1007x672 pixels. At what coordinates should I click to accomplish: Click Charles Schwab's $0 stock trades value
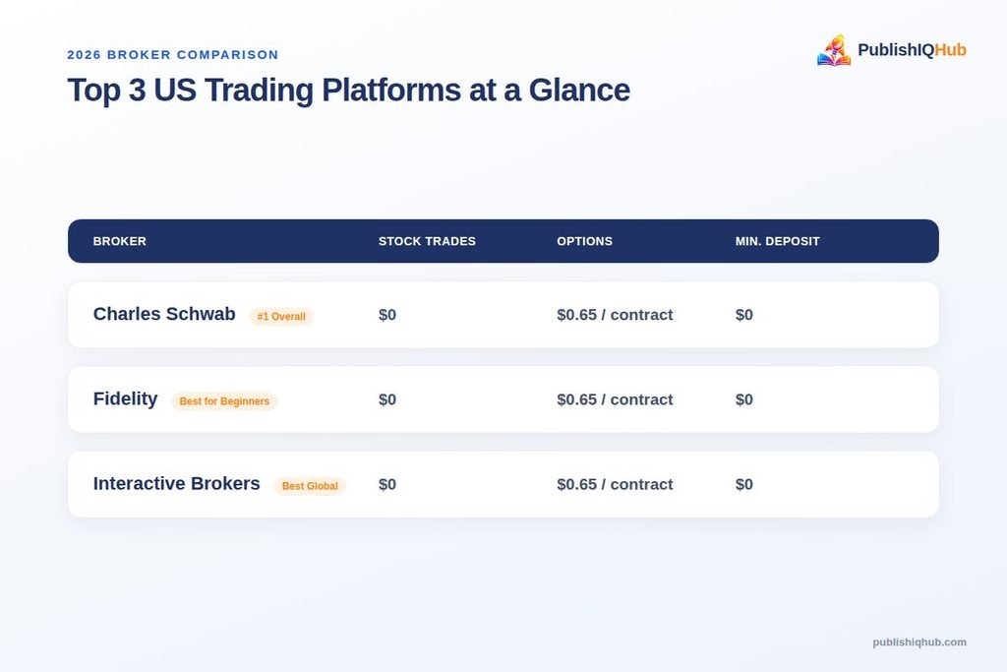point(387,315)
